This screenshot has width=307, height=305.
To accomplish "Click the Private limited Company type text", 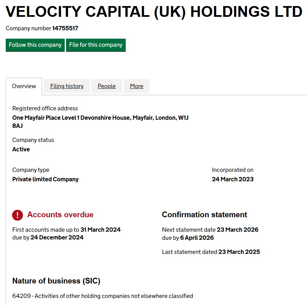I will click(45, 179).
